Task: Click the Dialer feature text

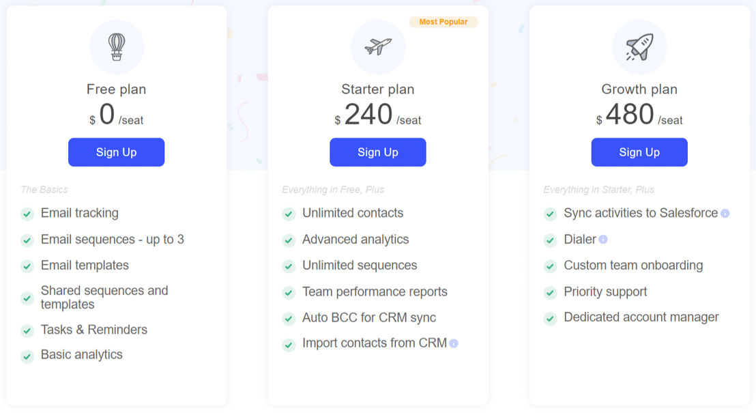Action: tap(580, 240)
